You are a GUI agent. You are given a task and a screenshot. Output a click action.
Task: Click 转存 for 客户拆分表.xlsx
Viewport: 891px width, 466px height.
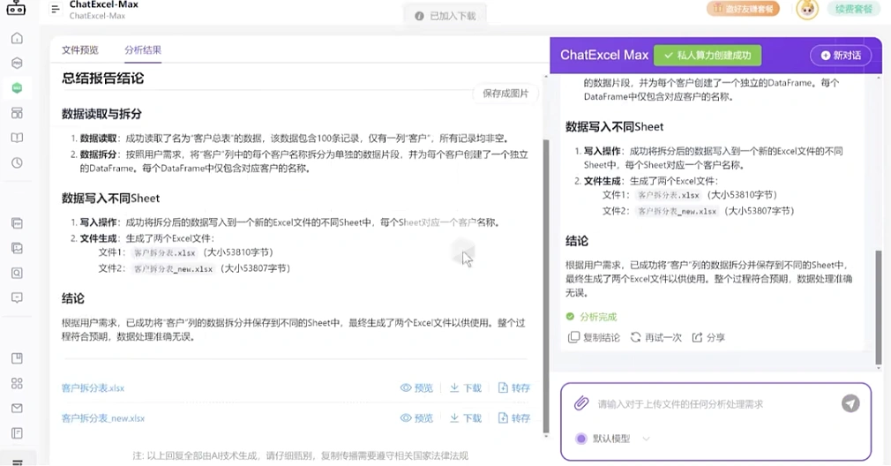click(x=513, y=387)
